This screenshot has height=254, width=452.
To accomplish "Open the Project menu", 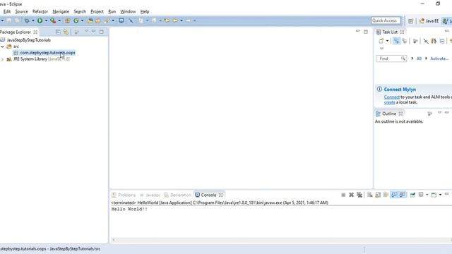I will (97, 11).
